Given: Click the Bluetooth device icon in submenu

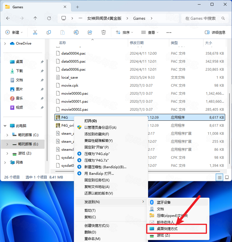Looking at the screenshot, I should click(152, 202).
